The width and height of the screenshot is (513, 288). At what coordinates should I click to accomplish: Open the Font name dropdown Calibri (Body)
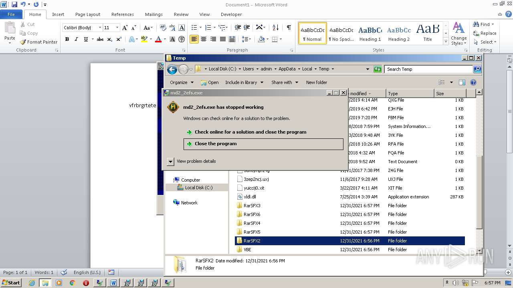(100, 28)
